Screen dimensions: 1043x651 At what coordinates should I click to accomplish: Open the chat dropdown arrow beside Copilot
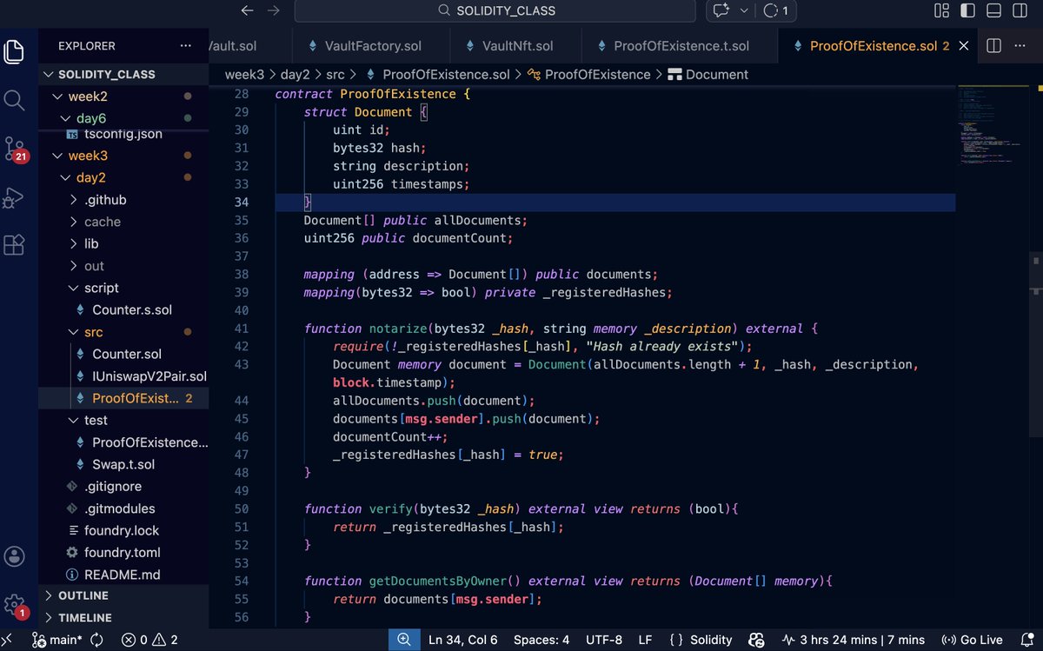point(744,10)
